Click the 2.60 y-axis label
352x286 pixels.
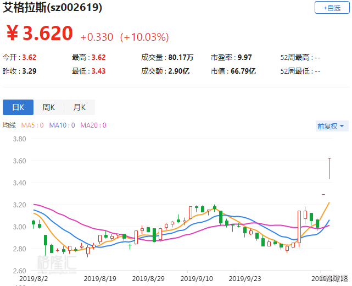(x=19, y=271)
